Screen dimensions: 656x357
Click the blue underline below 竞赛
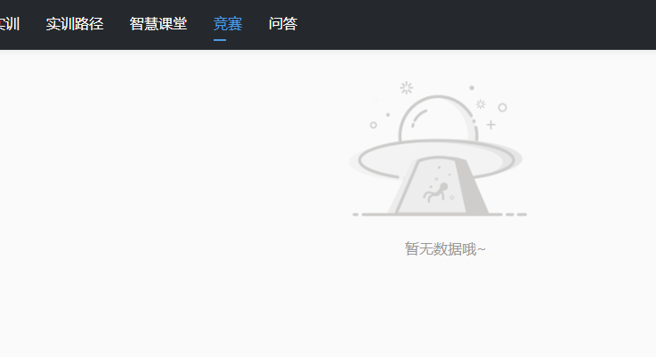[x=220, y=40]
